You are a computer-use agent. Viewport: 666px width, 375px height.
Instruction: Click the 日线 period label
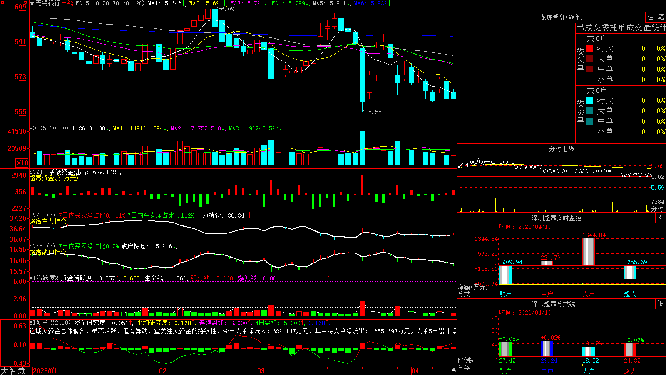(x=67, y=3)
